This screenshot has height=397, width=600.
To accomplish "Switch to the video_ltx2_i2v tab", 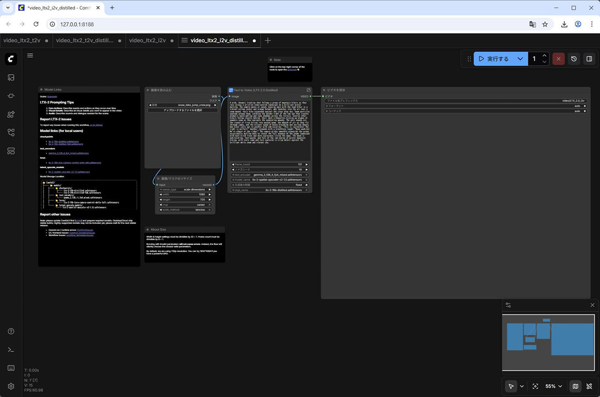I will [147, 40].
